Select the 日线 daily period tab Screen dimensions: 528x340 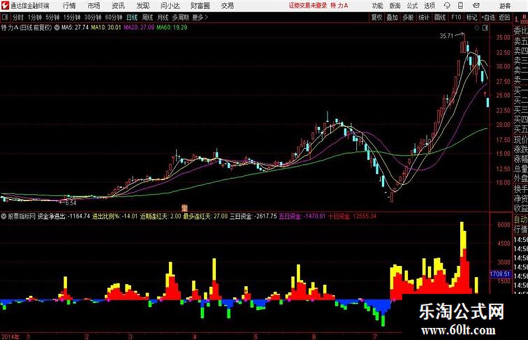click(132, 17)
